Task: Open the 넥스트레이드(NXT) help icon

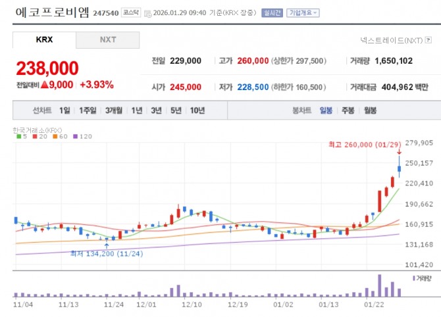Action: coord(428,40)
